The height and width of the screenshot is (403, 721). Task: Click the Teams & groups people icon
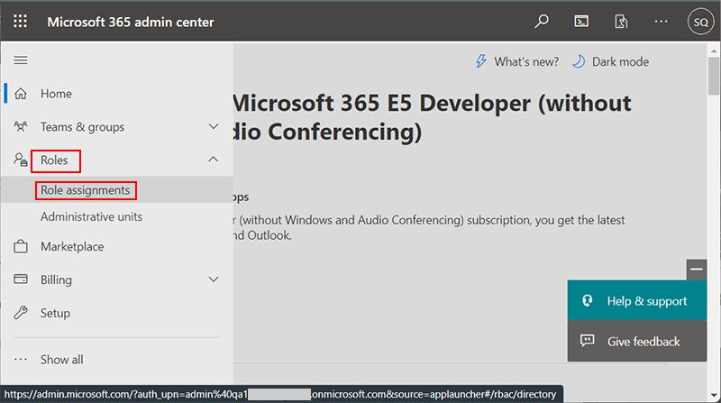21,126
